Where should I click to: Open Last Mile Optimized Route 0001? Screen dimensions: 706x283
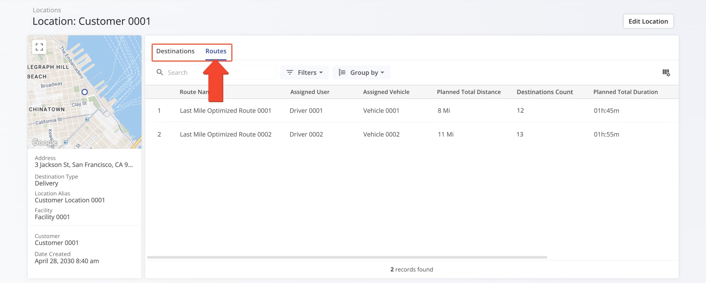point(225,111)
